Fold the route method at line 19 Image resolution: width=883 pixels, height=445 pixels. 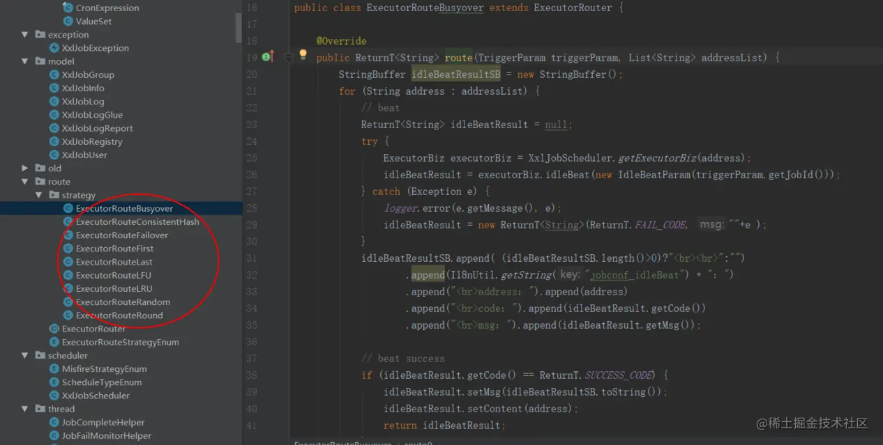[x=288, y=58]
